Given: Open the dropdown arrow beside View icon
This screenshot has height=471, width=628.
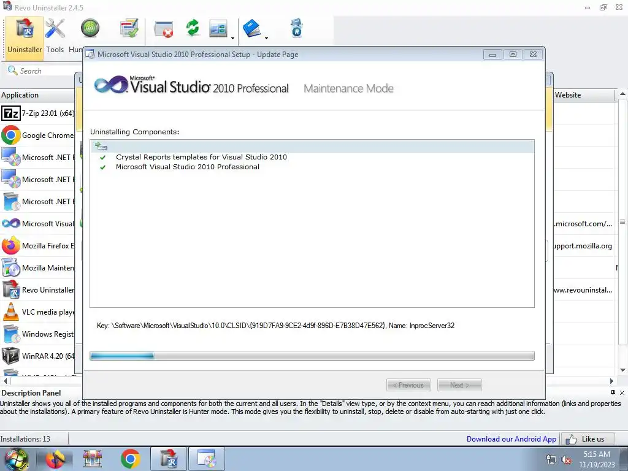Looking at the screenshot, I should pos(232,38).
